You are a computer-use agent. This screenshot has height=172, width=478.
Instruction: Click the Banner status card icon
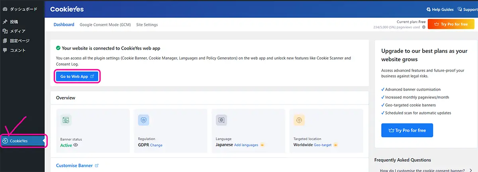click(x=66, y=120)
